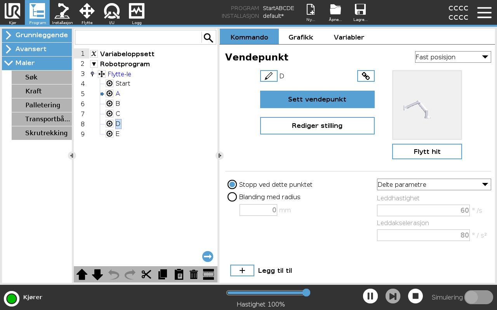Open the hamburger menu
Viewport: 497px width, 310px height.
[484, 12]
